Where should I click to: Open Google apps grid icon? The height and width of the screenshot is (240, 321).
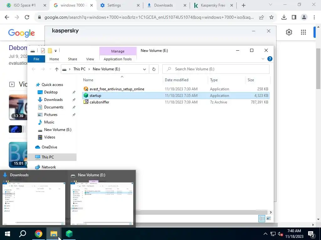[x=303, y=32]
